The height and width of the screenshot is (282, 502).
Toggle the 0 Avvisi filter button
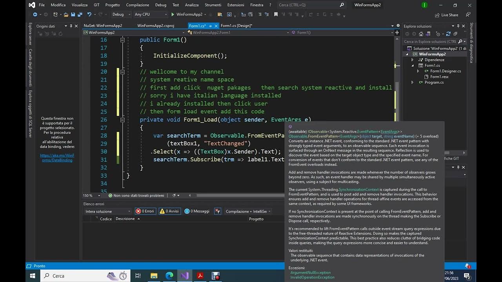click(x=169, y=211)
